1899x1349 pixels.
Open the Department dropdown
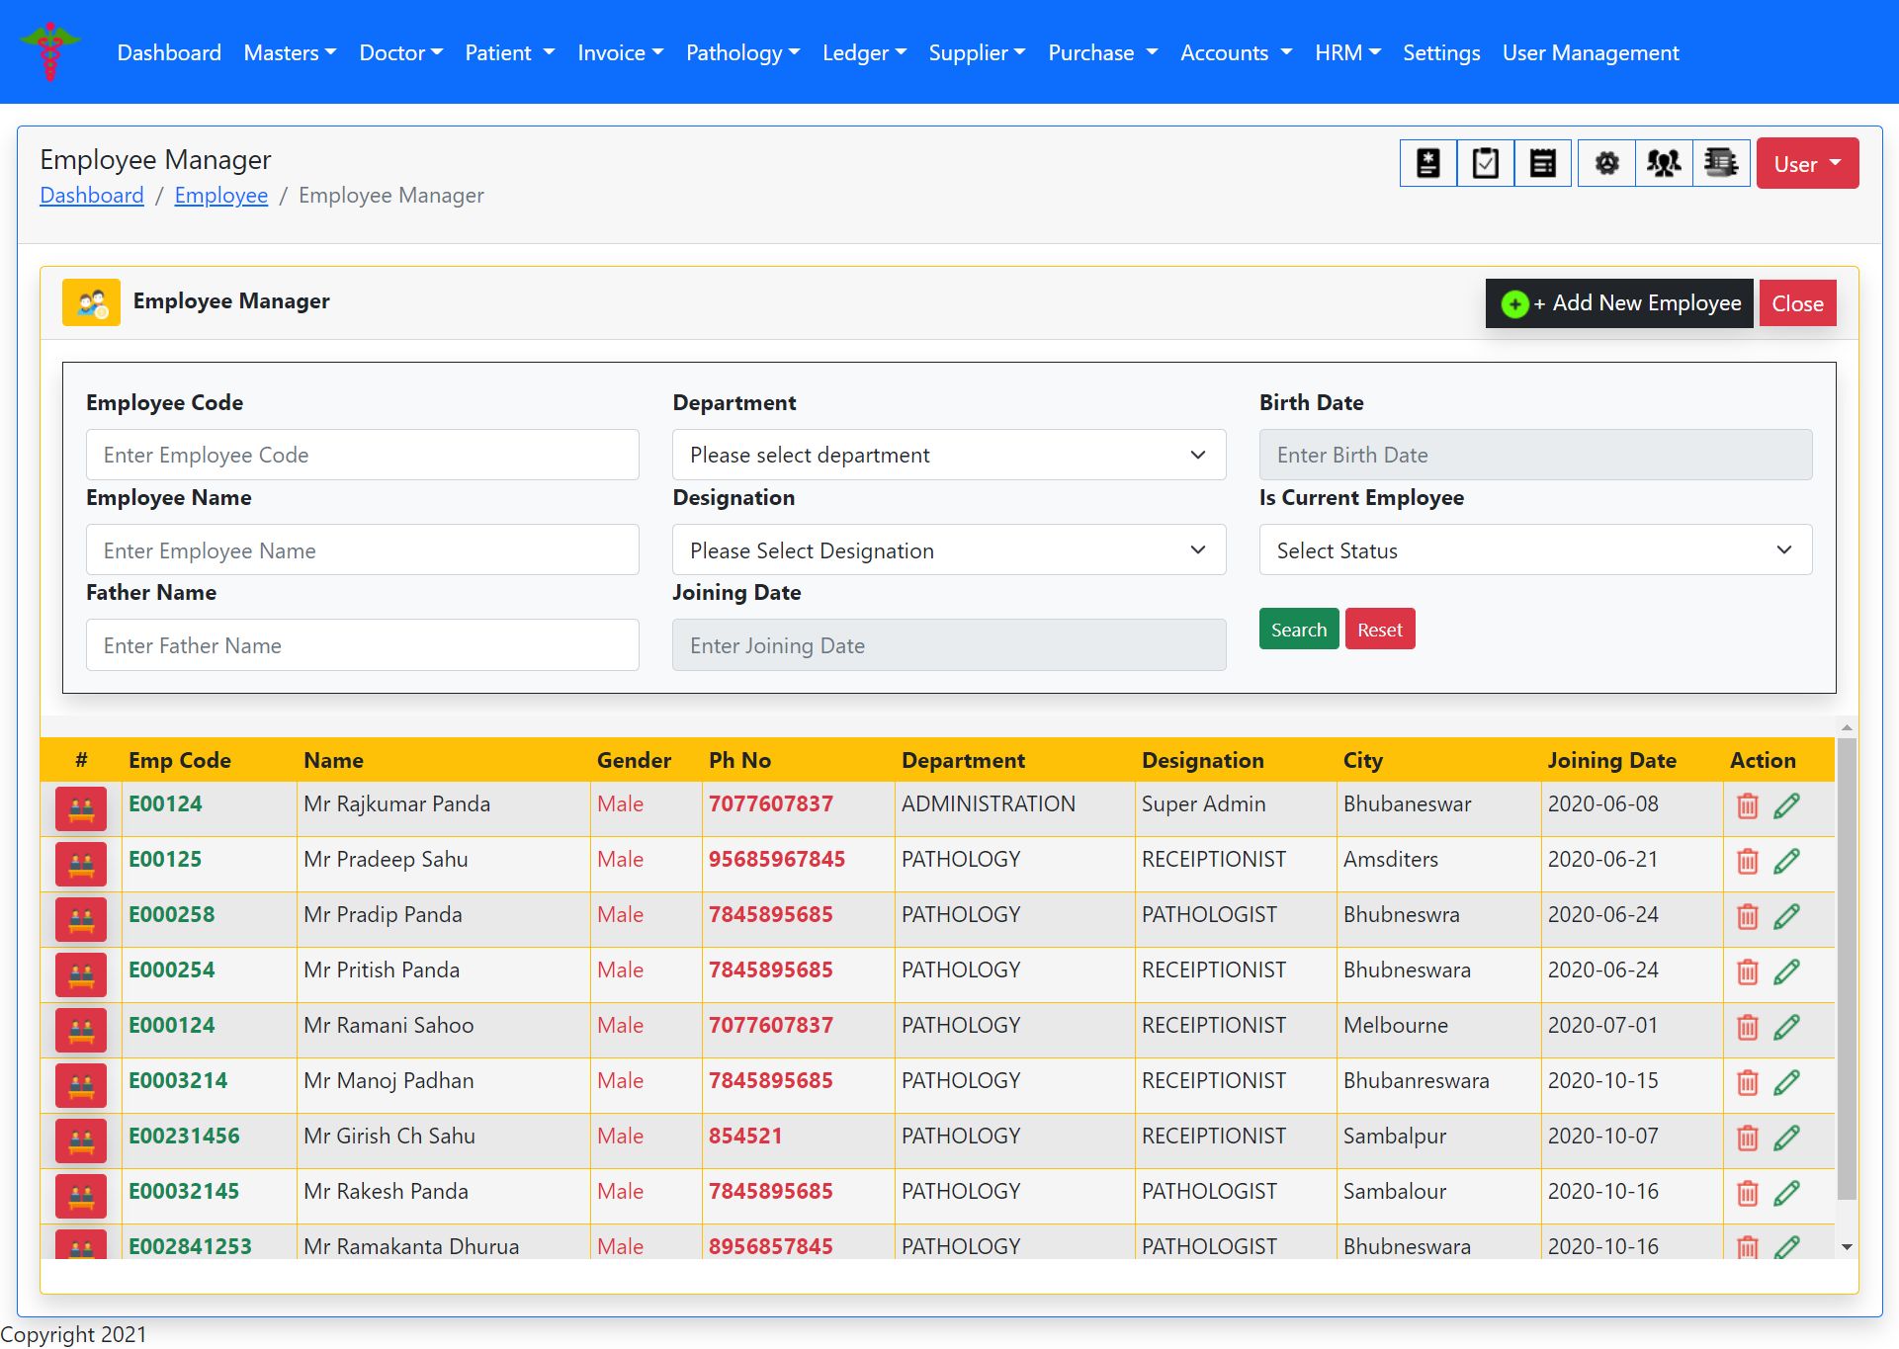(948, 455)
